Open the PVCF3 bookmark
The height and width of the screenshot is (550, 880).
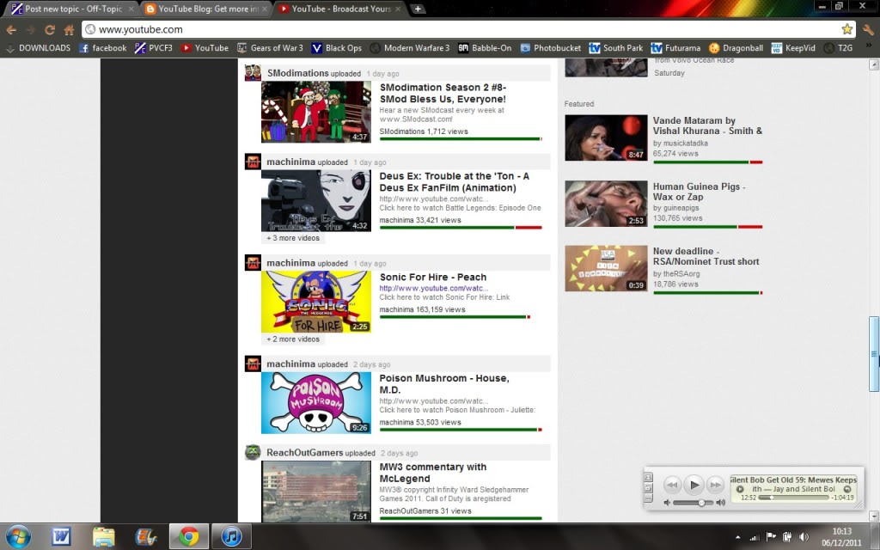point(154,48)
